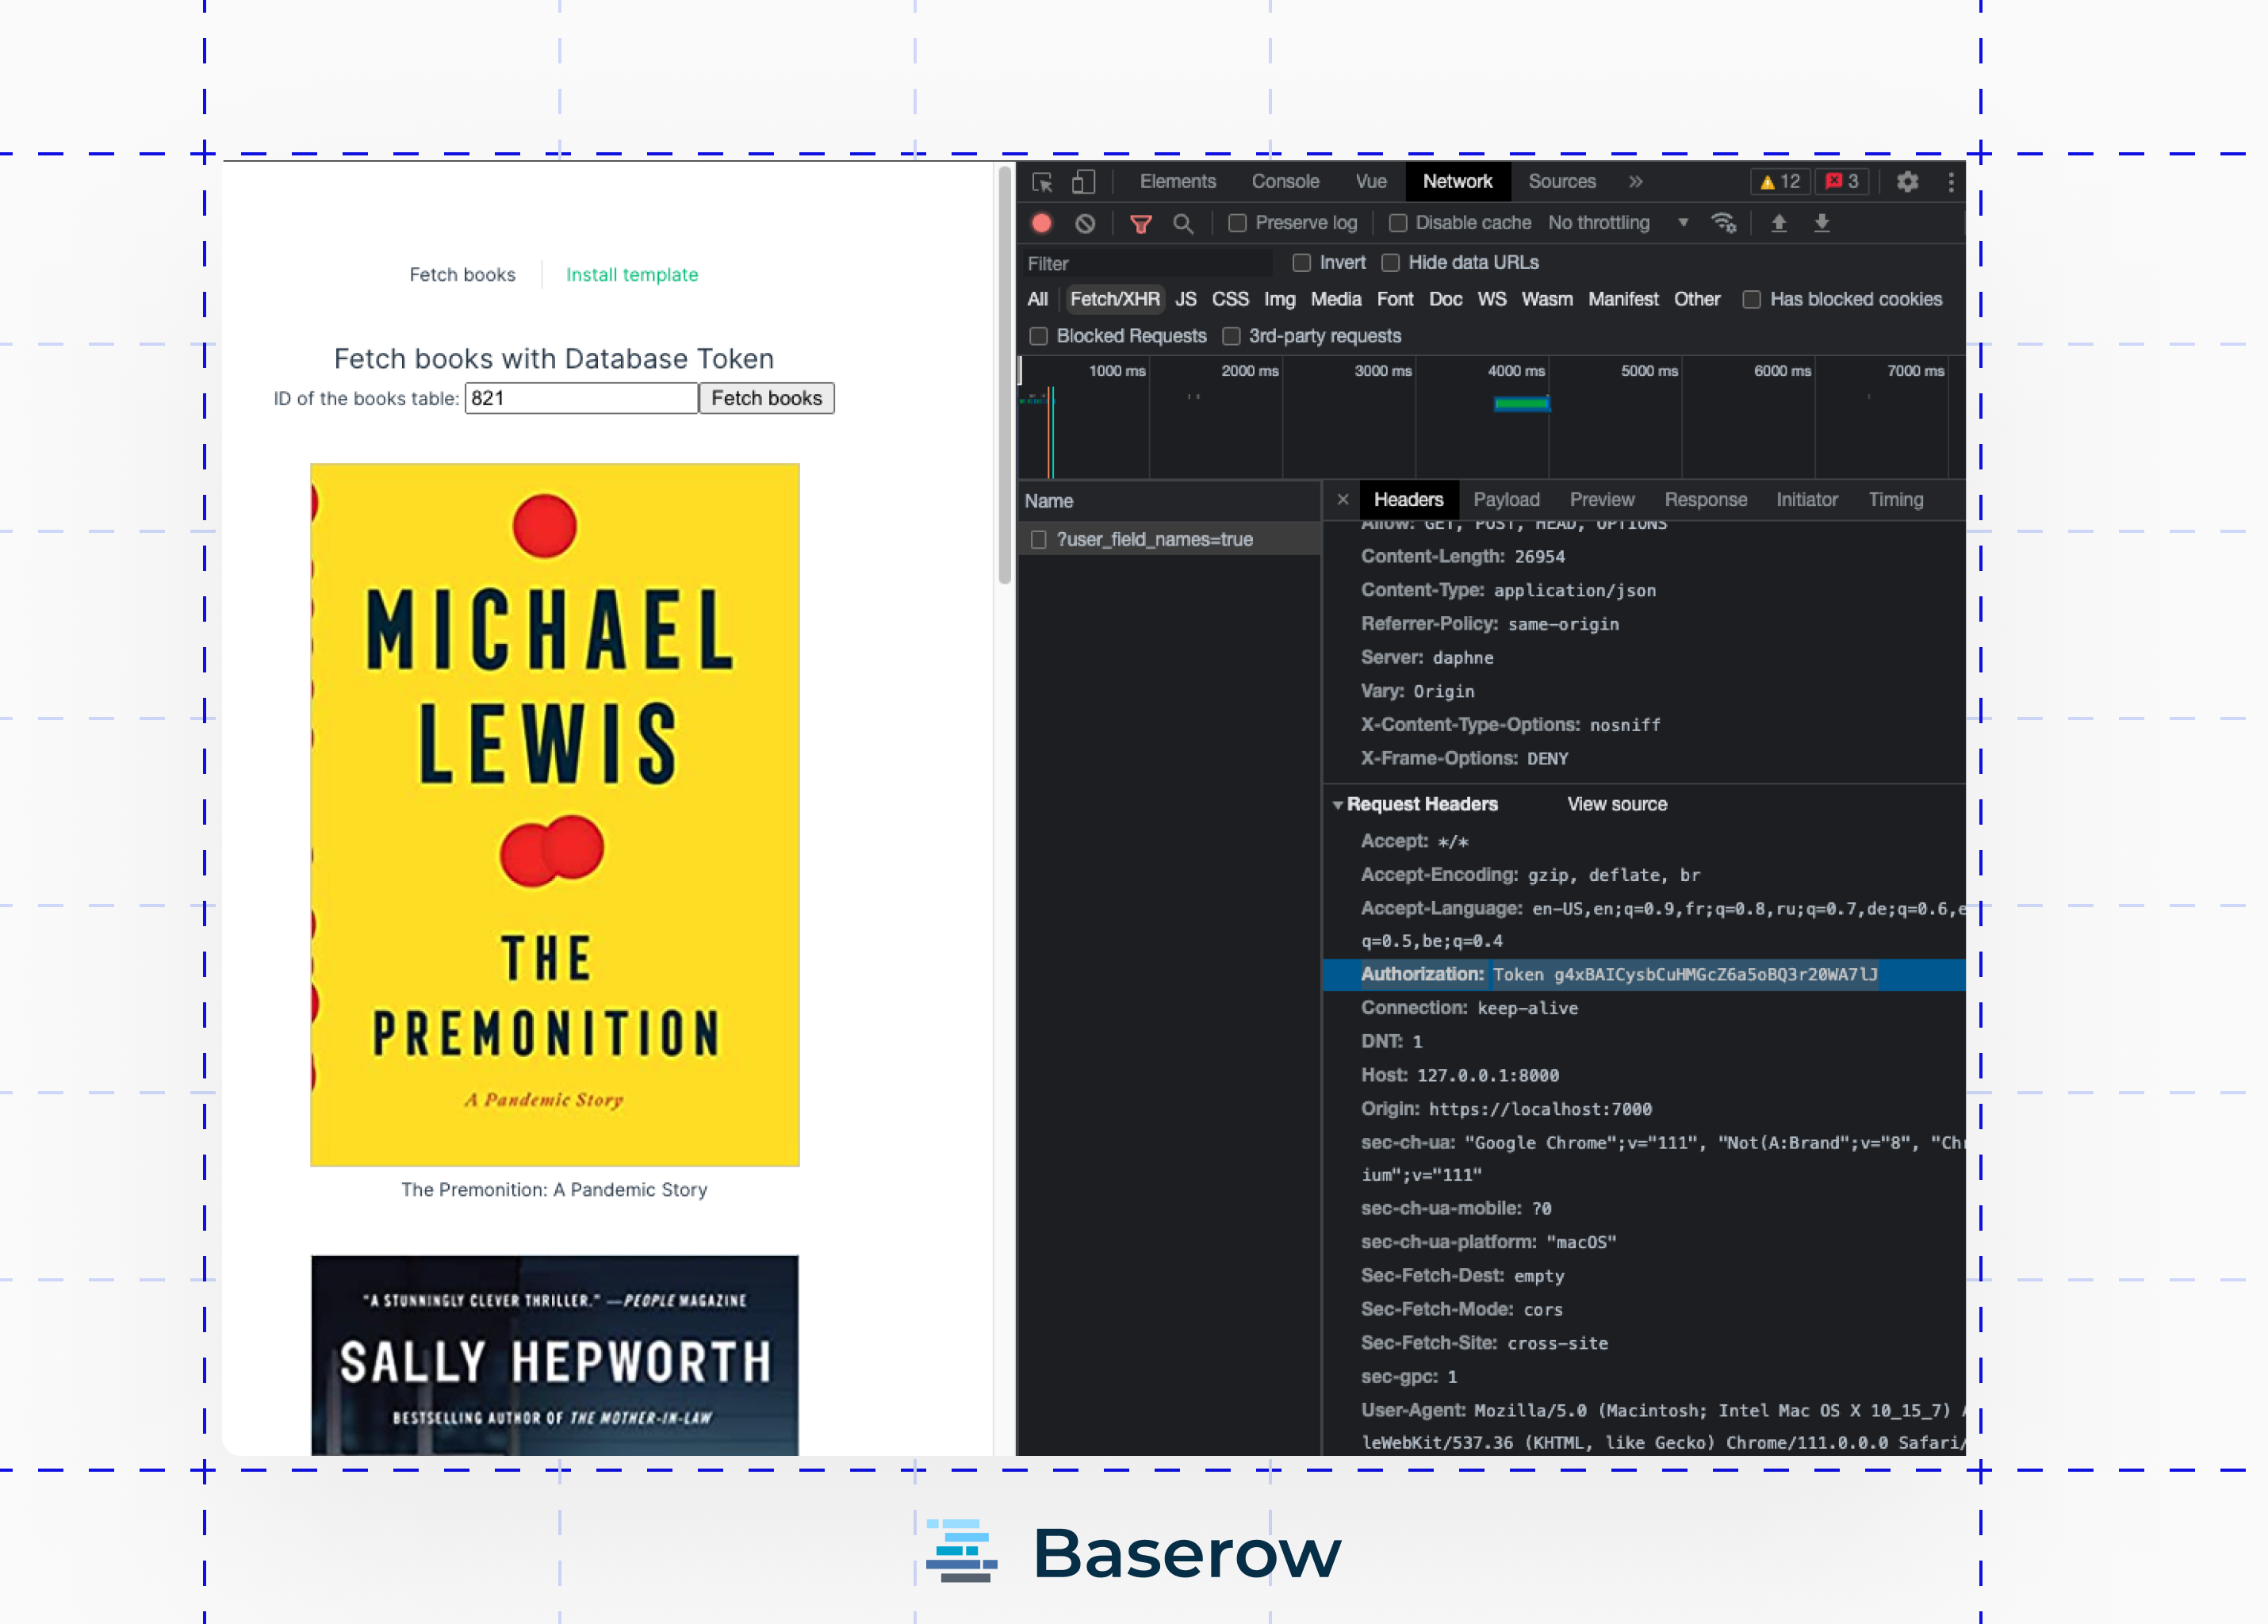The height and width of the screenshot is (1624, 2268).
Task: Open the network search magnifier
Action: pyautogui.click(x=1183, y=223)
